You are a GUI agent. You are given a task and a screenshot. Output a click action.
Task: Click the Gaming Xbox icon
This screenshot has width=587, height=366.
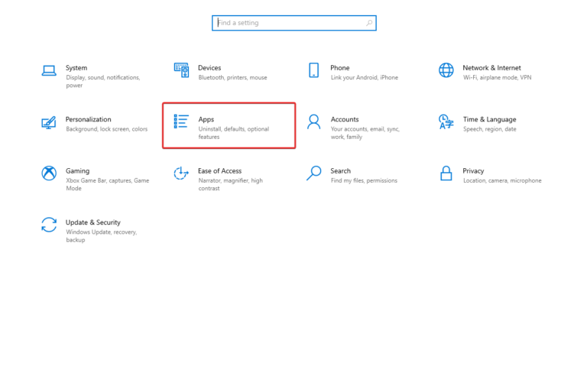pyautogui.click(x=49, y=173)
